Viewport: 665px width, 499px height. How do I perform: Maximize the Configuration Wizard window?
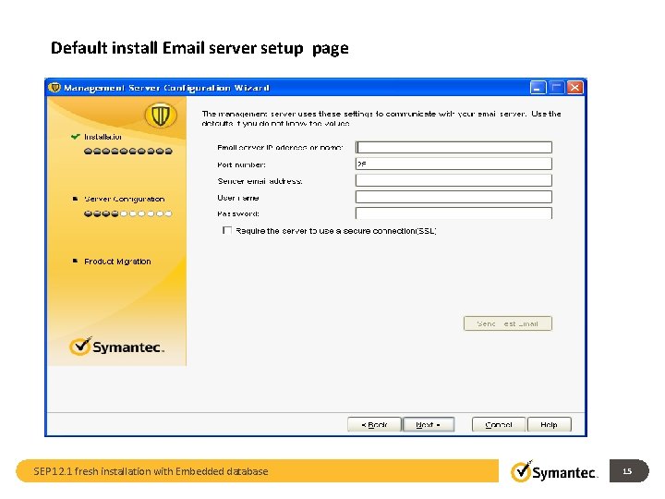coord(556,88)
